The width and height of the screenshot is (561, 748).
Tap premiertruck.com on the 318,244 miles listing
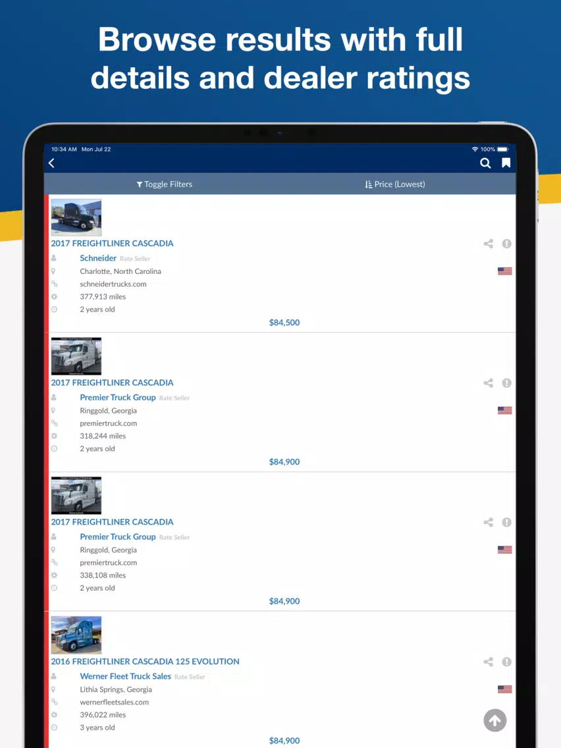click(108, 423)
